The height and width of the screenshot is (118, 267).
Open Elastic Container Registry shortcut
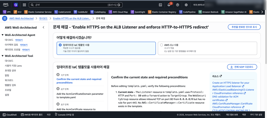click(x=162, y=12)
